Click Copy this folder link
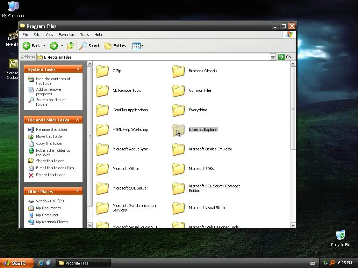The image size is (358, 268). [x=49, y=143]
